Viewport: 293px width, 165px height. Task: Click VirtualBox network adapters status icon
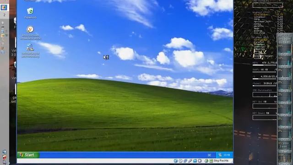185,161
